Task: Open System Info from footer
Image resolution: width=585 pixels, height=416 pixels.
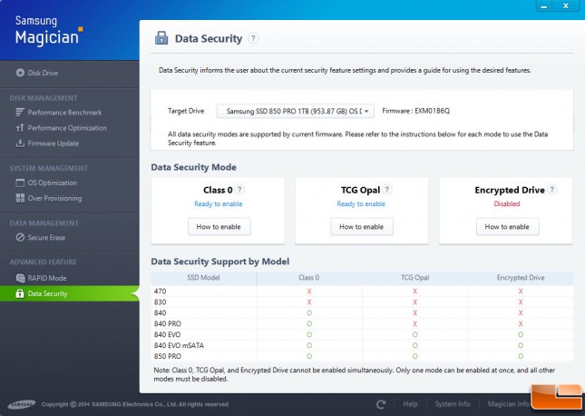Action: tap(453, 404)
